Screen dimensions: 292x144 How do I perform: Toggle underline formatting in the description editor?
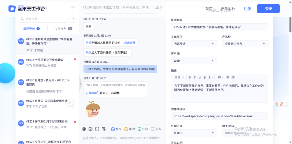pos(200,77)
